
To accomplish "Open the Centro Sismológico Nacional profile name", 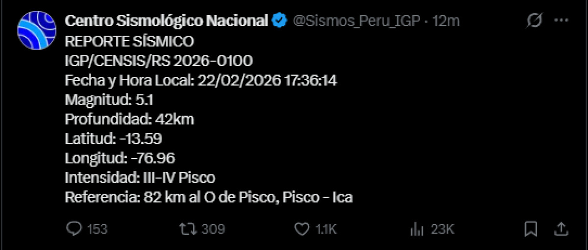I will tap(167, 21).
